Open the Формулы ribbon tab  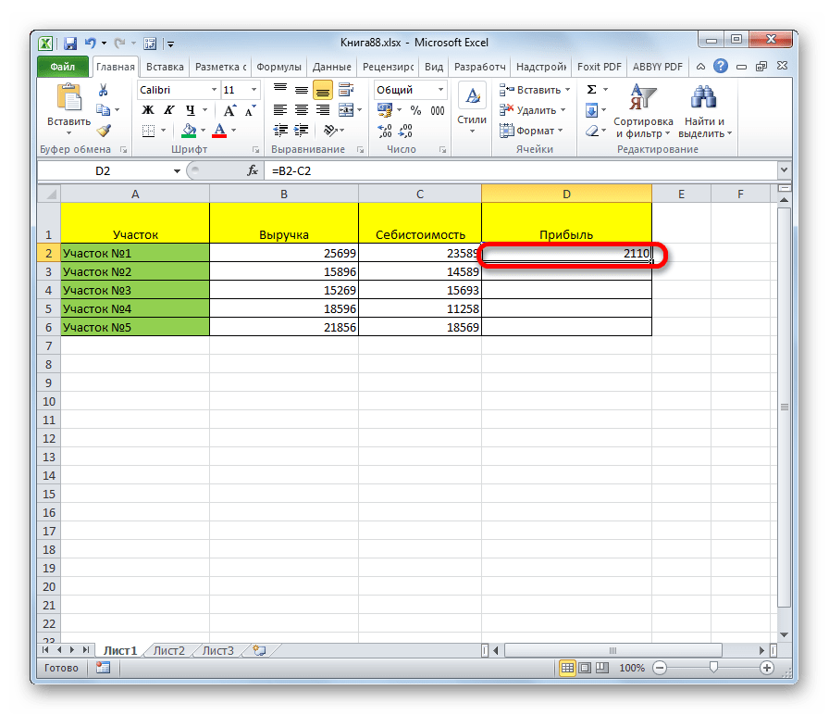(x=278, y=68)
